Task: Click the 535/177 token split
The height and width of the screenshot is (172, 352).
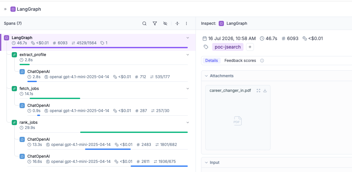Action: pyautogui.click(x=163, y=77)
